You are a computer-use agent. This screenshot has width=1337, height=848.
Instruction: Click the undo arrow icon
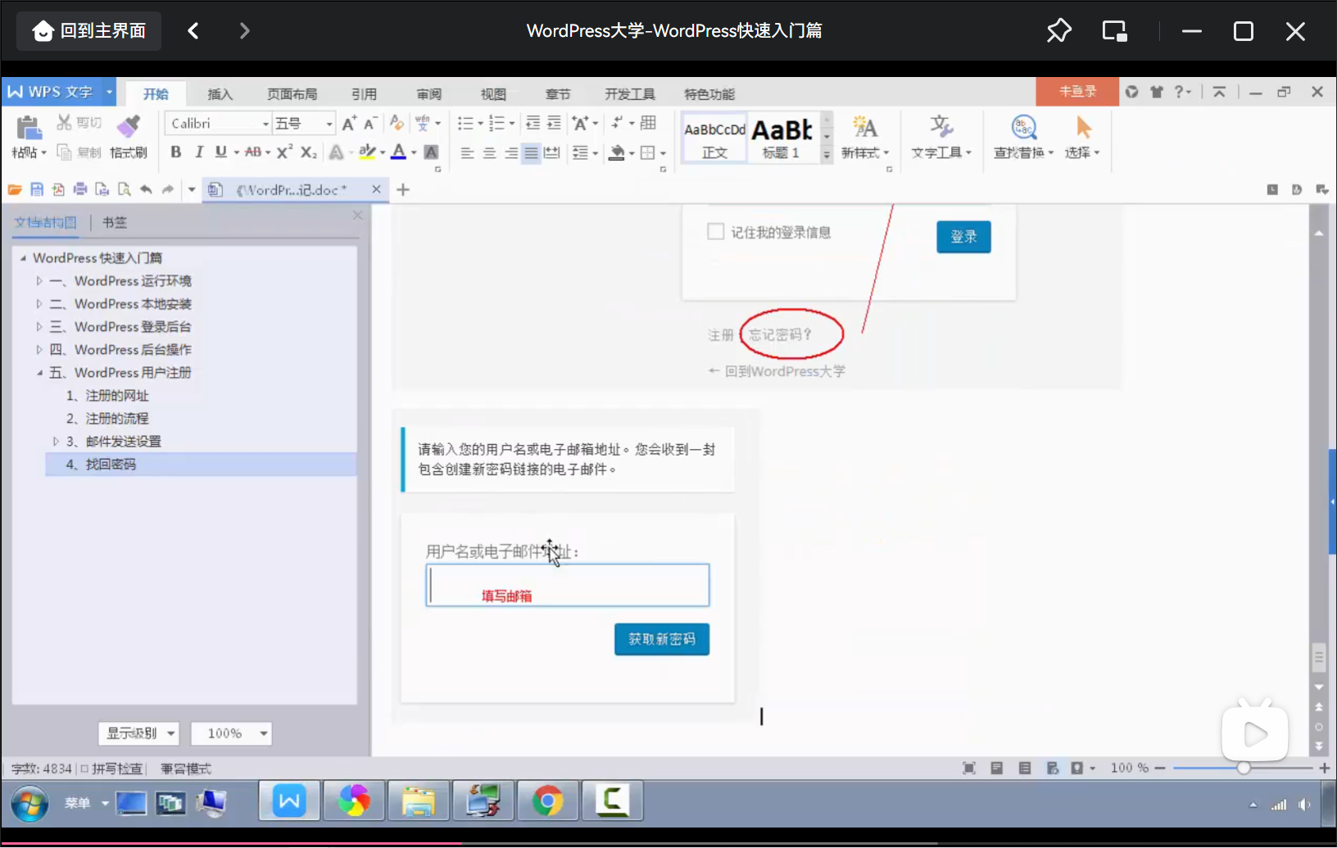tap(146, 190)
